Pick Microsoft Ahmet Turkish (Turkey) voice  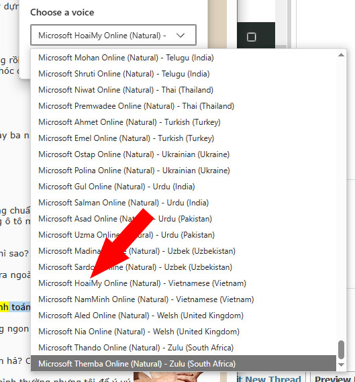tap(184, 122)
